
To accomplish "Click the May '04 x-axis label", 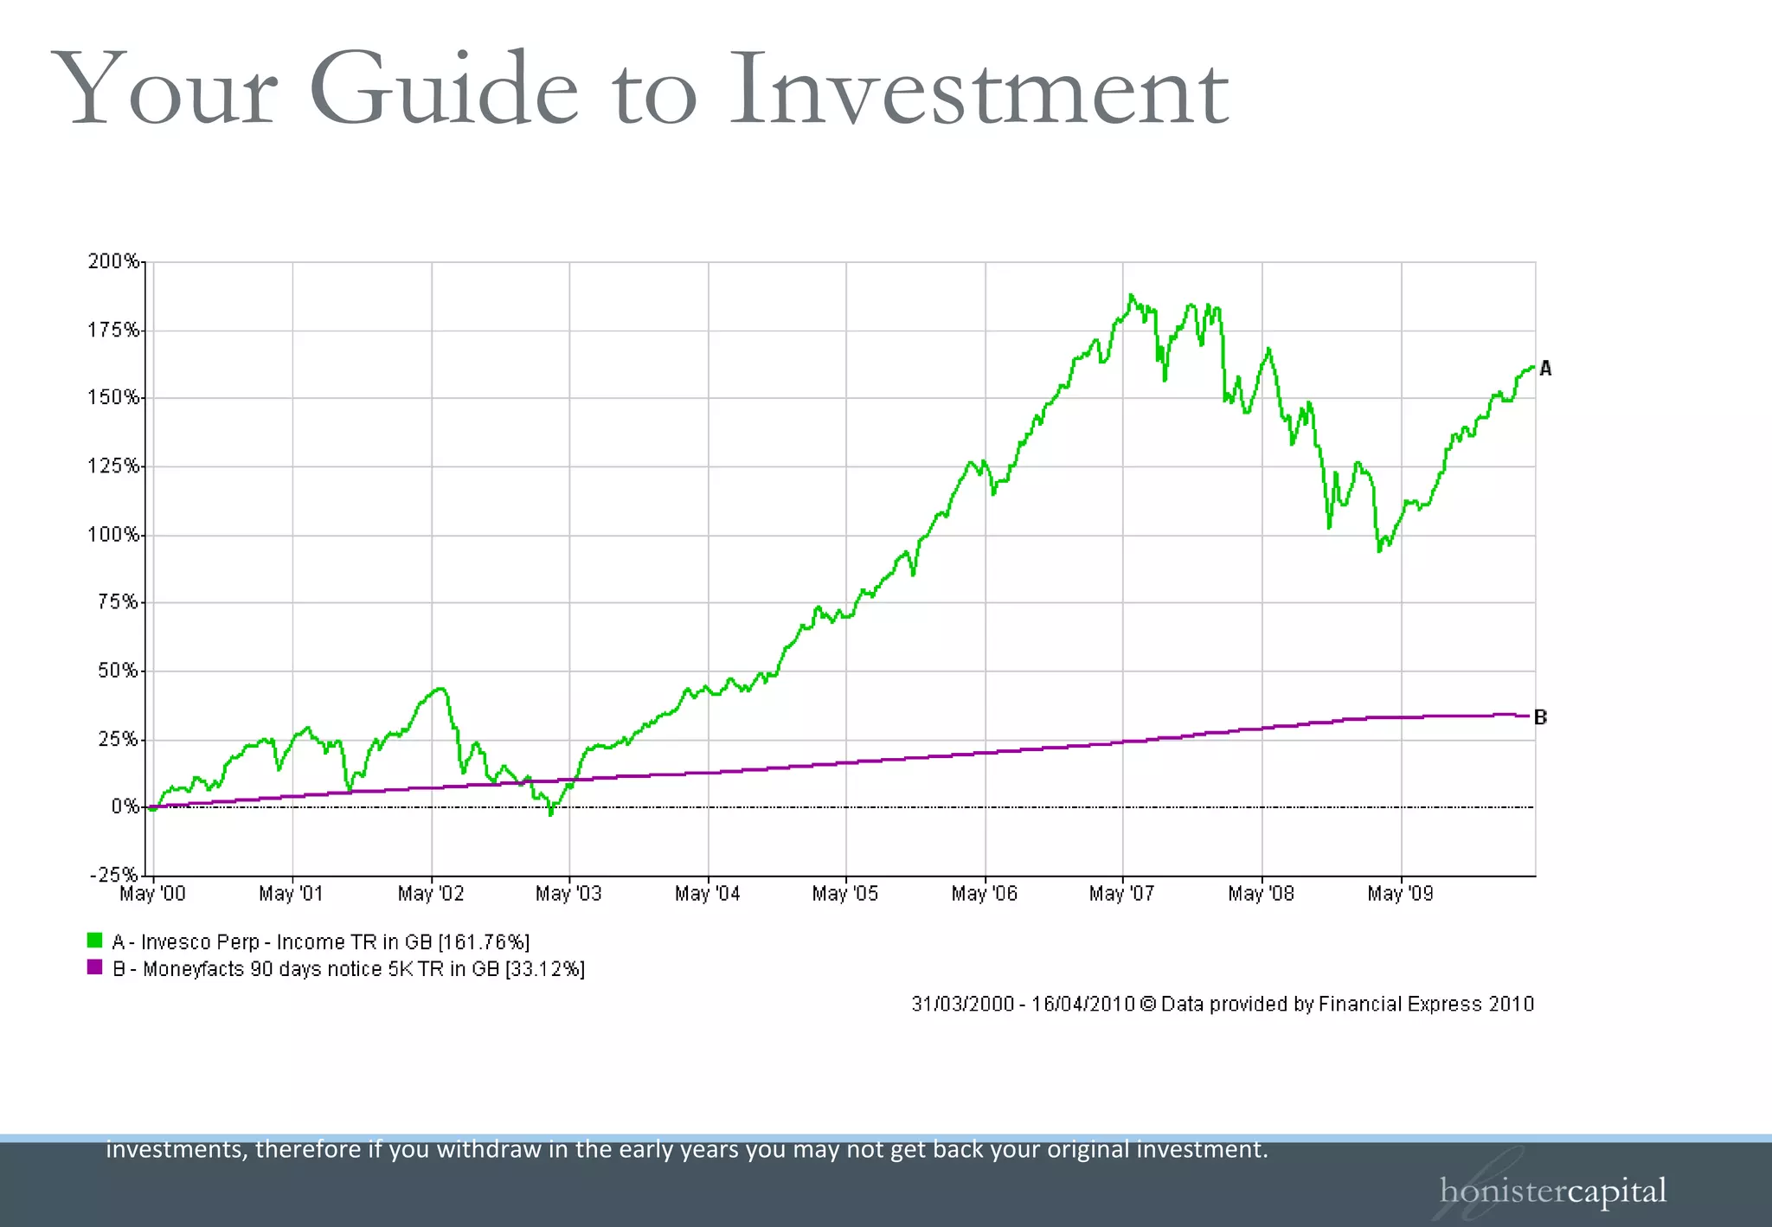I will click(x=708, y=894).
